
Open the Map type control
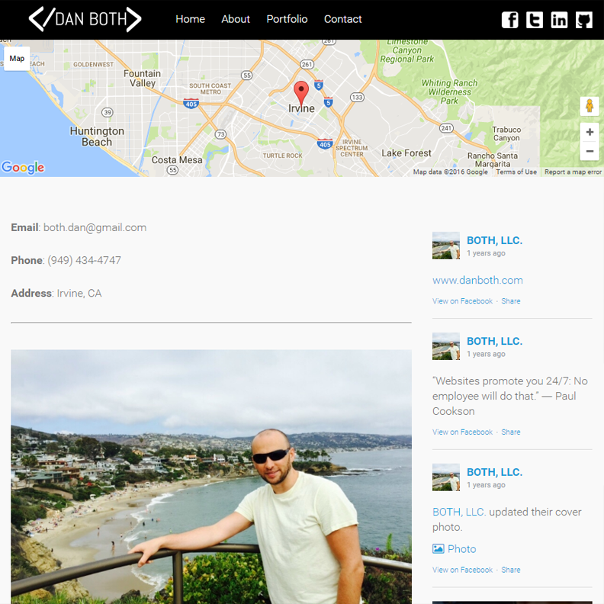[17, 59]
